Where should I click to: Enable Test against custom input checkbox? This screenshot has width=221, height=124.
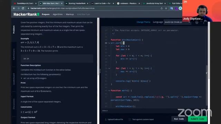130,120
